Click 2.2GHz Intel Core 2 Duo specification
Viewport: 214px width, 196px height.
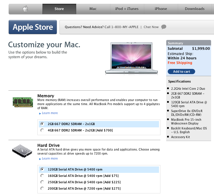[188, 89]
